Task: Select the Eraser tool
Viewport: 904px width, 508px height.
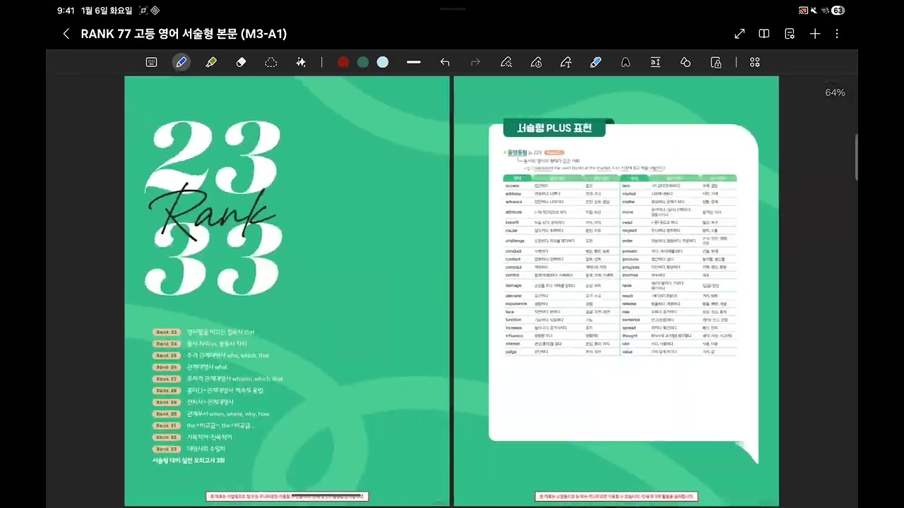Action: 241,62
